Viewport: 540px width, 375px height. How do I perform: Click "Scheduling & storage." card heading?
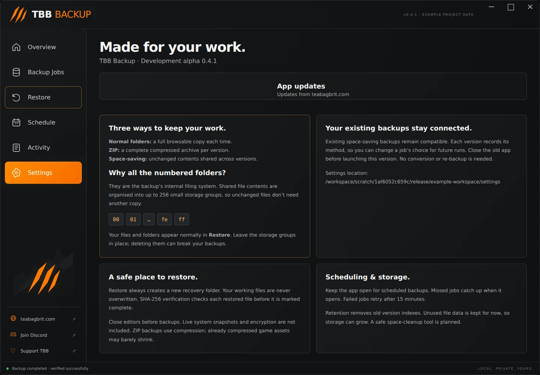click(x=367, y=277)
